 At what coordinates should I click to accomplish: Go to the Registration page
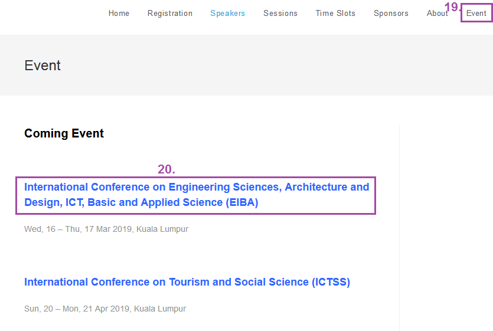[x=170, y=13]
